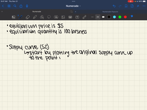Screen dimensions: 147x110
Task: Open the Numerade title dropdown
Action: 73,6
